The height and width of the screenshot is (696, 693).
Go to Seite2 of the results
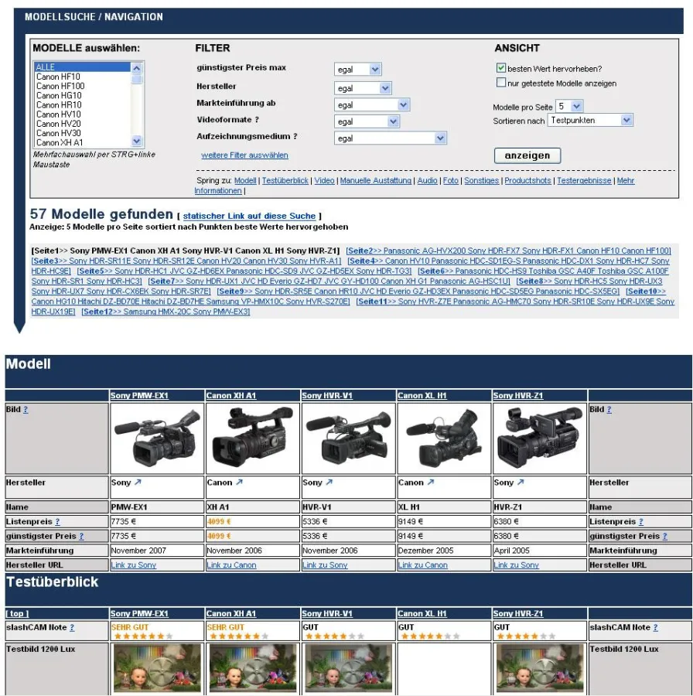[360, 251]
